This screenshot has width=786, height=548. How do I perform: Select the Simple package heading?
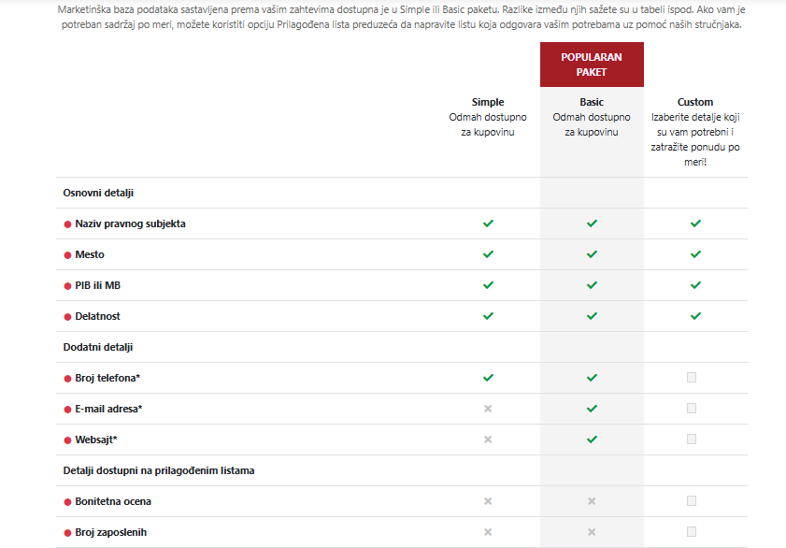[x=488, y=102]
